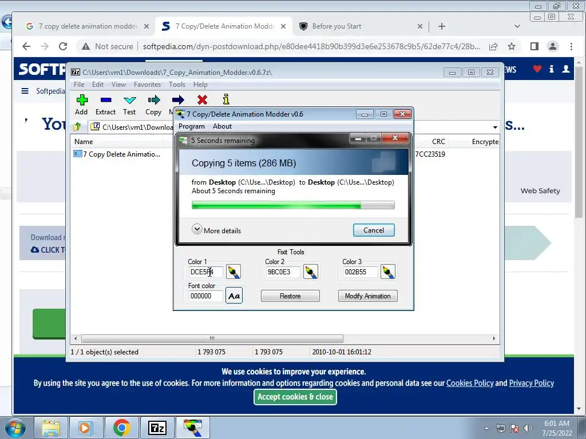This screenshot has height=439, width=586.
Task: Pick Color 1 with its paintbrush icon
Action: 233,272
